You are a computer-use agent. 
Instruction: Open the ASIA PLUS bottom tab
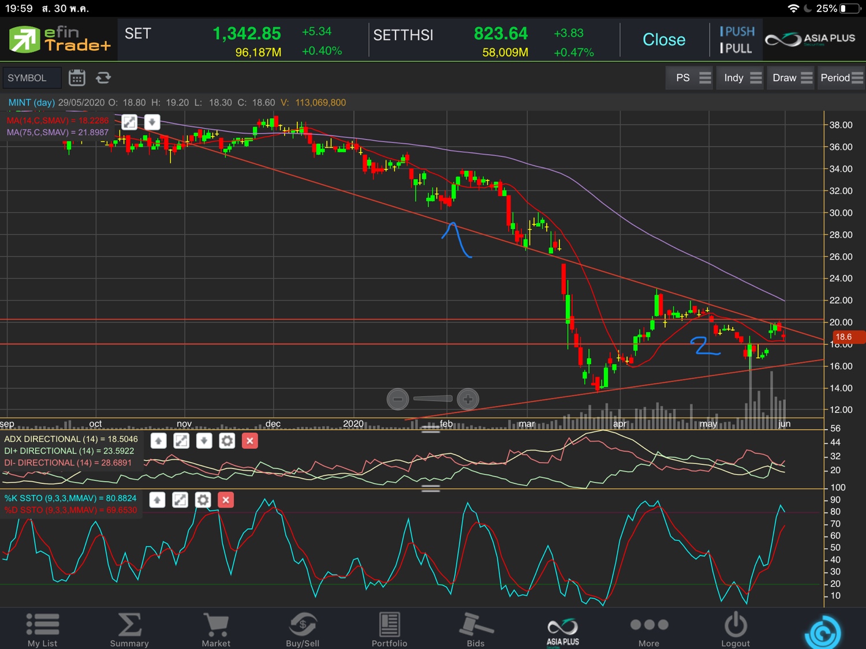click(563, 632)
